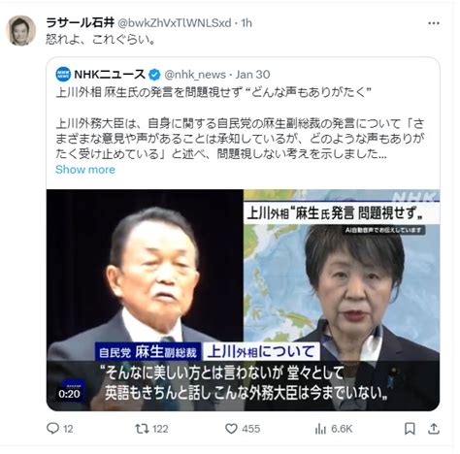Click the NHK News round logo avatar

tap(63, 75)
